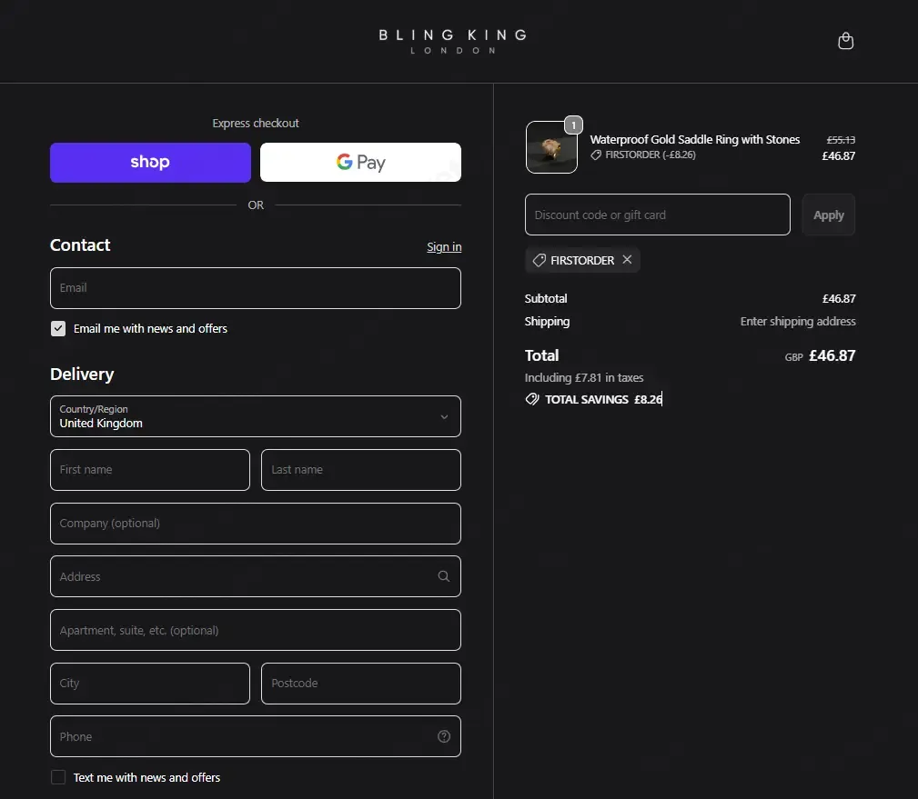Viewport: 918px width, 799px height.
Task: Click the Last name field
Action: click(360, 470)
